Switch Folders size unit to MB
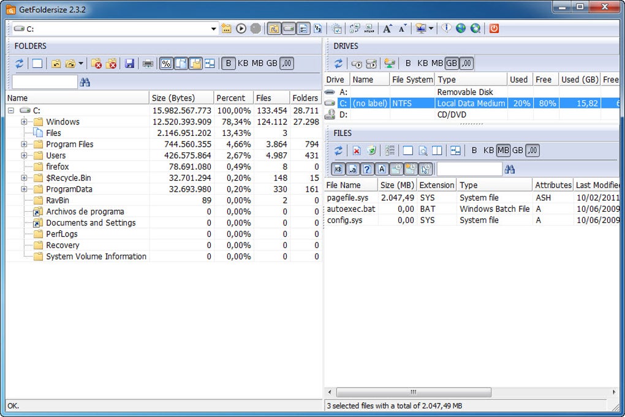 (x=257, y=63)
